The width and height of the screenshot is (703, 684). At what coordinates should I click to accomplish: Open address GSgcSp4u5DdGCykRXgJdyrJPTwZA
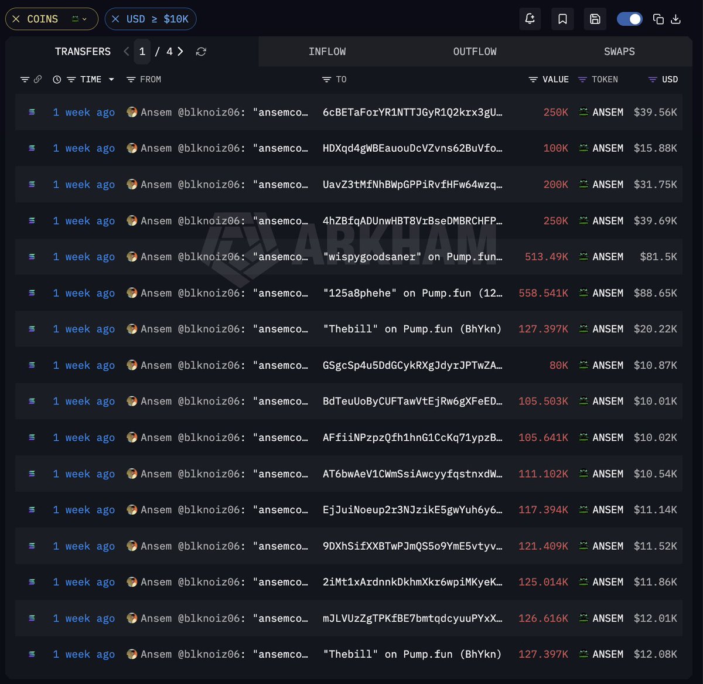click(412, 365)
